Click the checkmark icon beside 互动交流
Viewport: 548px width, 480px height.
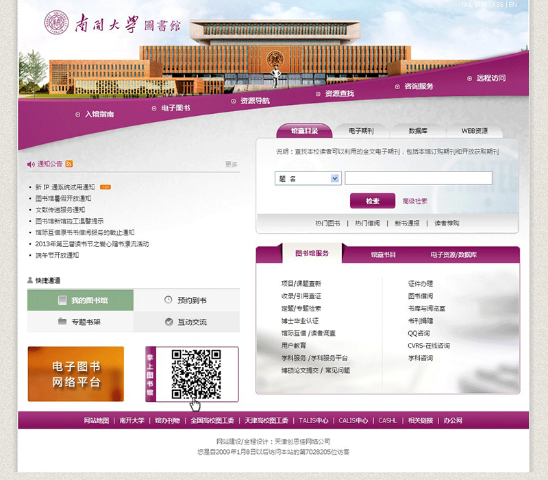(x=169, y=322)
